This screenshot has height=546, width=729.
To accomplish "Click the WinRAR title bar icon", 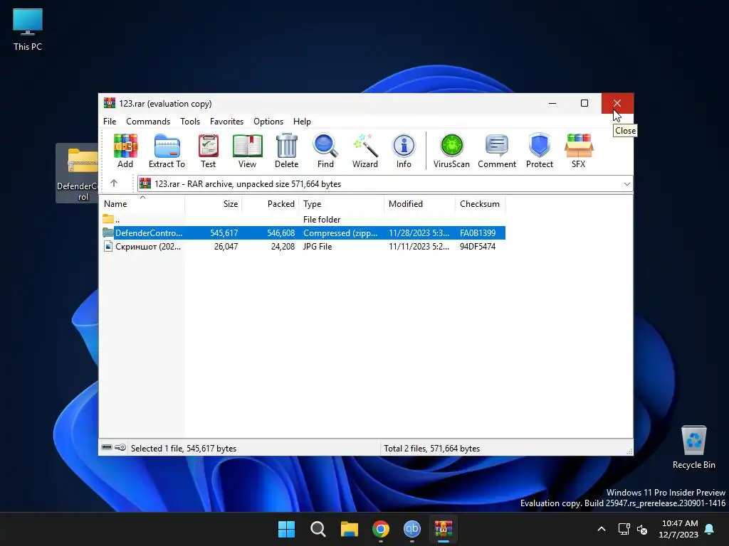I will coord(110,103).
